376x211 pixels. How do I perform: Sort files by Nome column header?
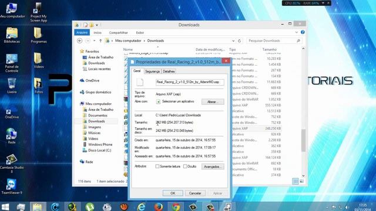(128, 49)
